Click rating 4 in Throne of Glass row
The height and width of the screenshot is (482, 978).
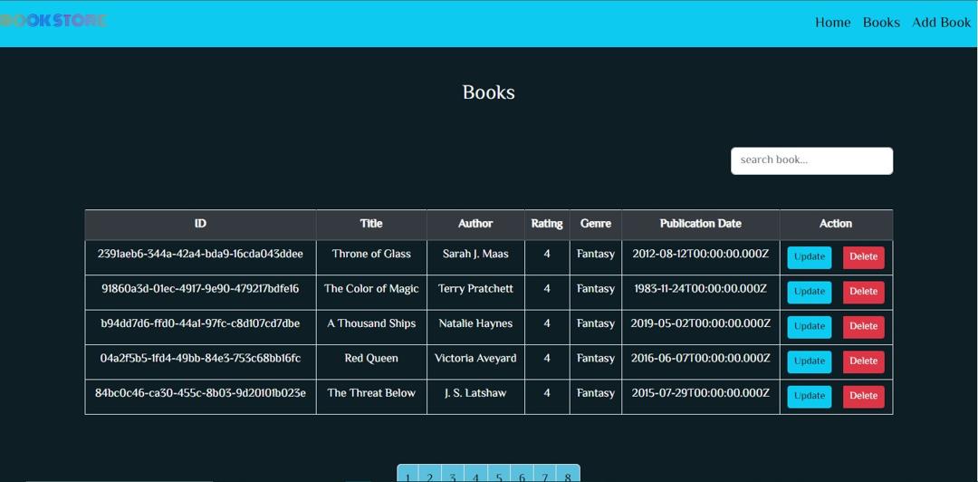point(547,254)
